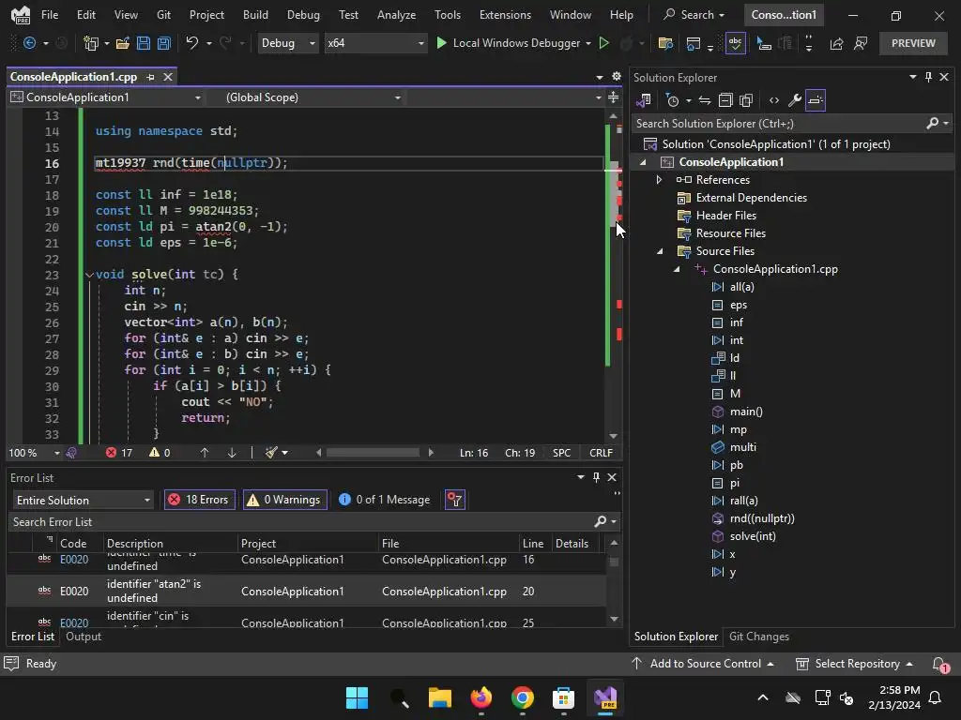The height and width of the screenshot is (720, 961).
Task: Toggle auto-hide pin on Error List
Action: click(596, 477)
